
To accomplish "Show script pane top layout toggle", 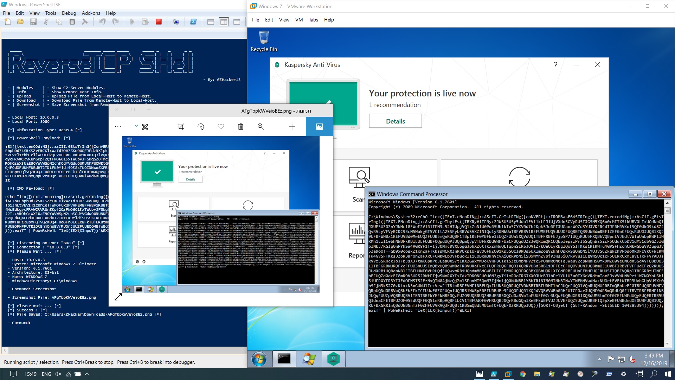I will [x=211, y=22].
